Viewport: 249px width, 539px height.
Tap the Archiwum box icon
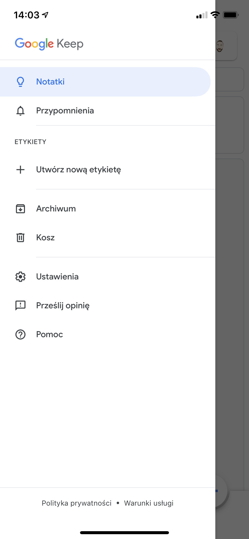(x=20, y=209)
